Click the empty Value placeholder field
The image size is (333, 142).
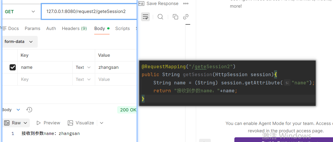coord(116,79)
